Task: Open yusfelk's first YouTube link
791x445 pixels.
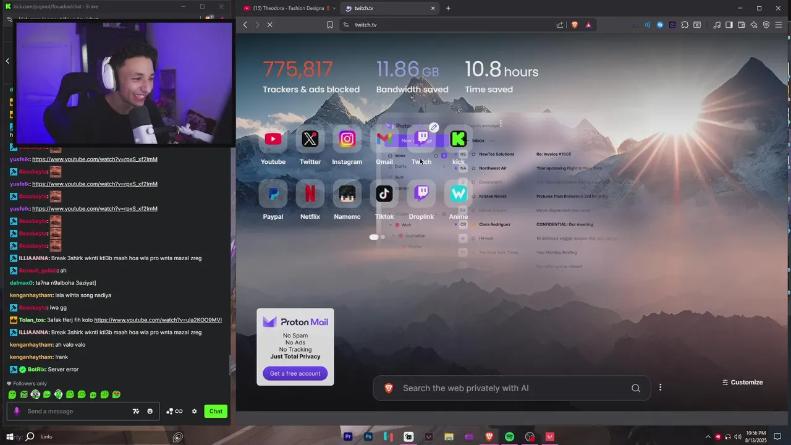Action: coord(95,159)
